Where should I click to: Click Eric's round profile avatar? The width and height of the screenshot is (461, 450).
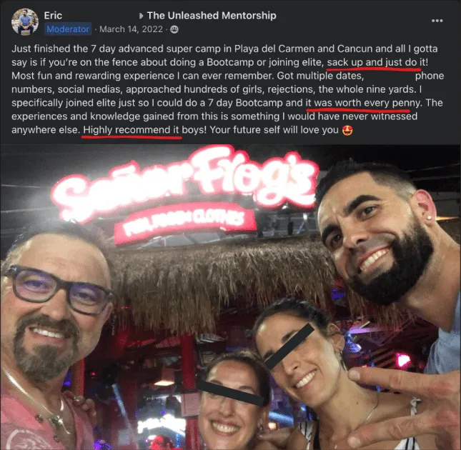pos(25,21)
